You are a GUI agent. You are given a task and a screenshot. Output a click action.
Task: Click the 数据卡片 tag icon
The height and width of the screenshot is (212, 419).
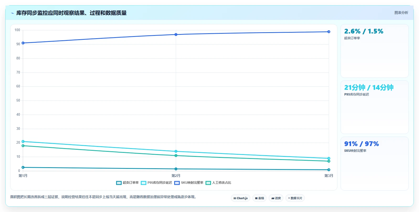[x=289, y=198]
